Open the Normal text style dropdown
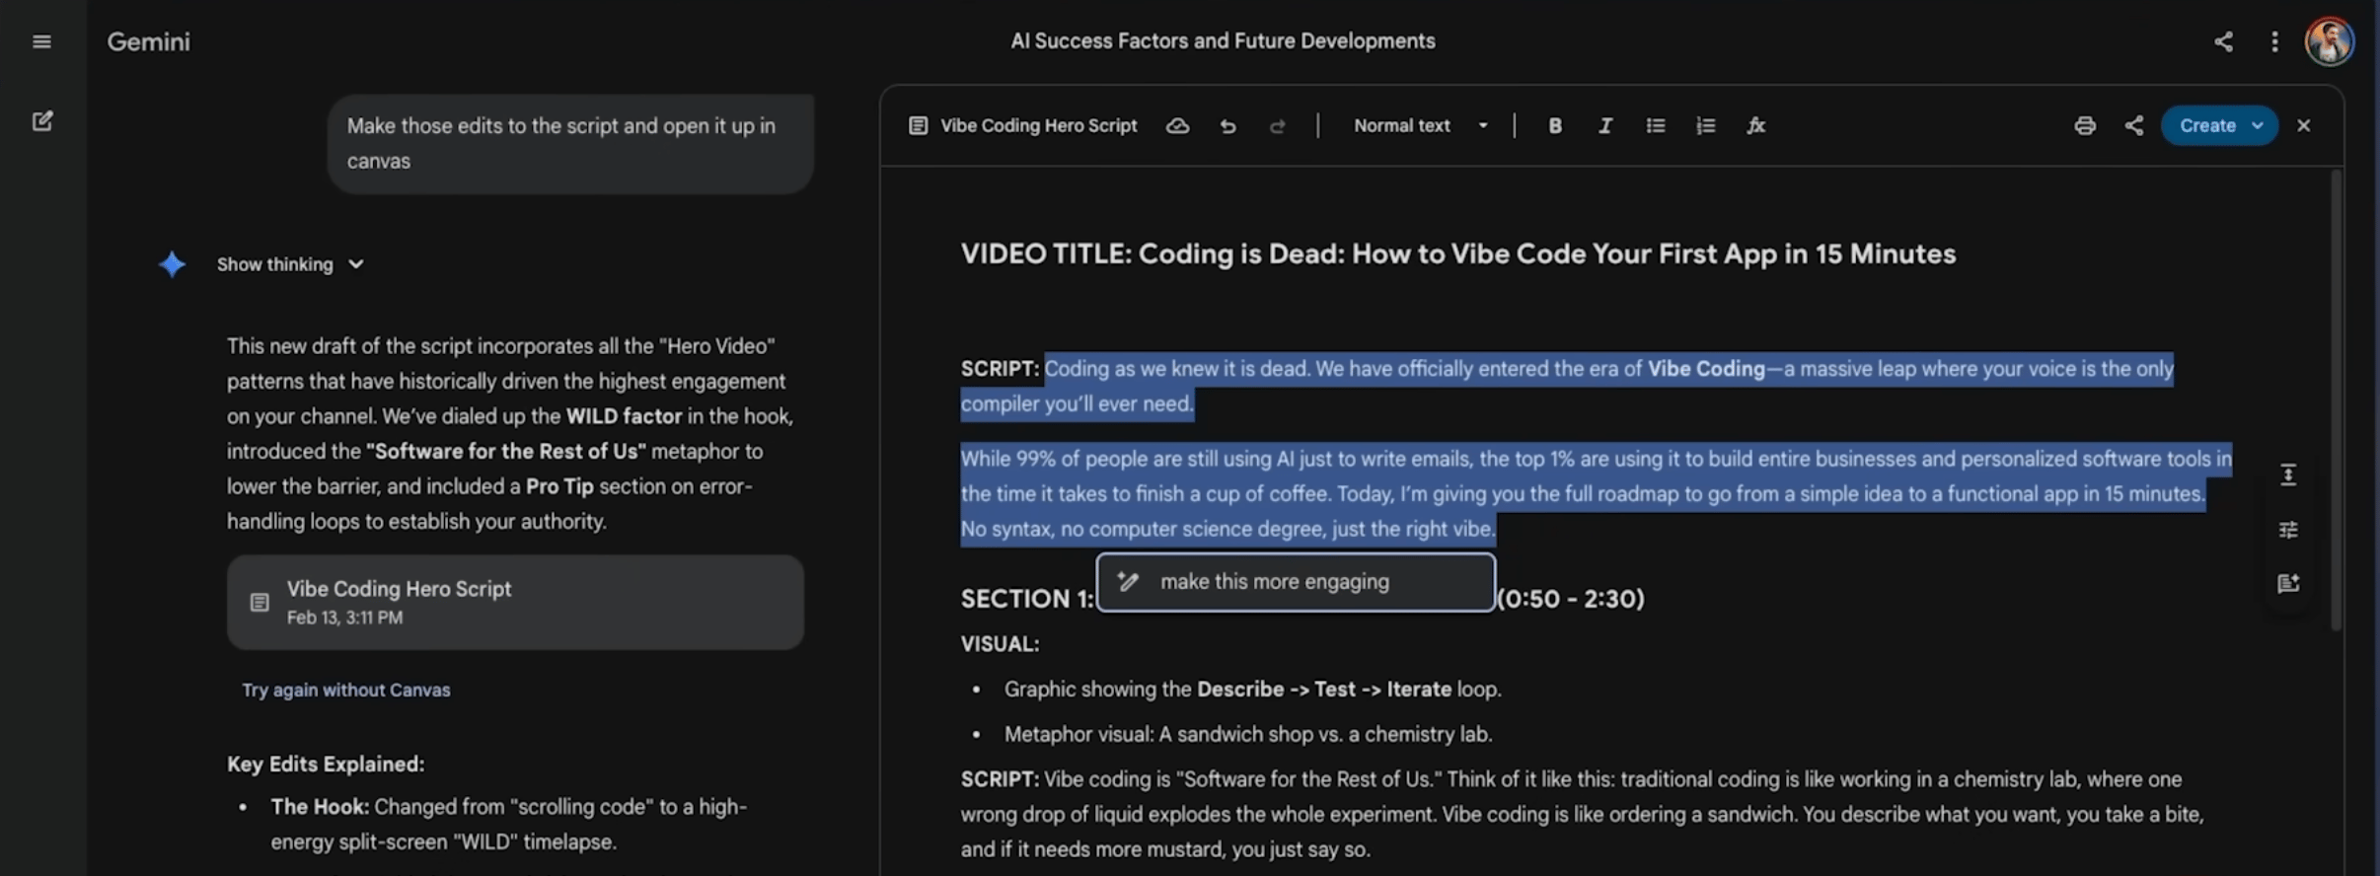The width and height of the screenshot is (2380, 876). (1419, 126)
